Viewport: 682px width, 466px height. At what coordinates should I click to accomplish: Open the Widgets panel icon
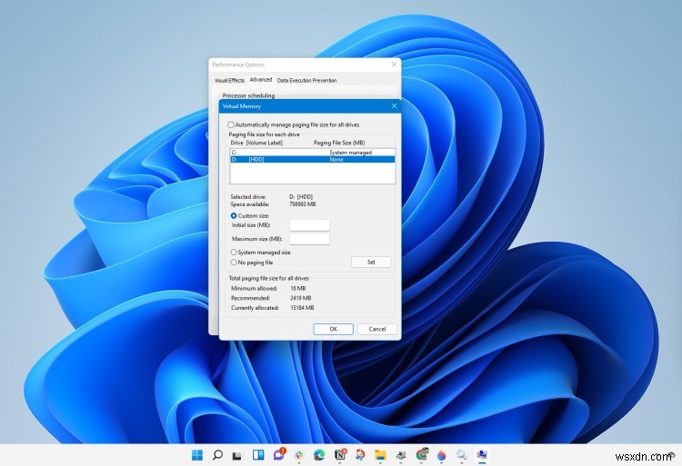258,455
